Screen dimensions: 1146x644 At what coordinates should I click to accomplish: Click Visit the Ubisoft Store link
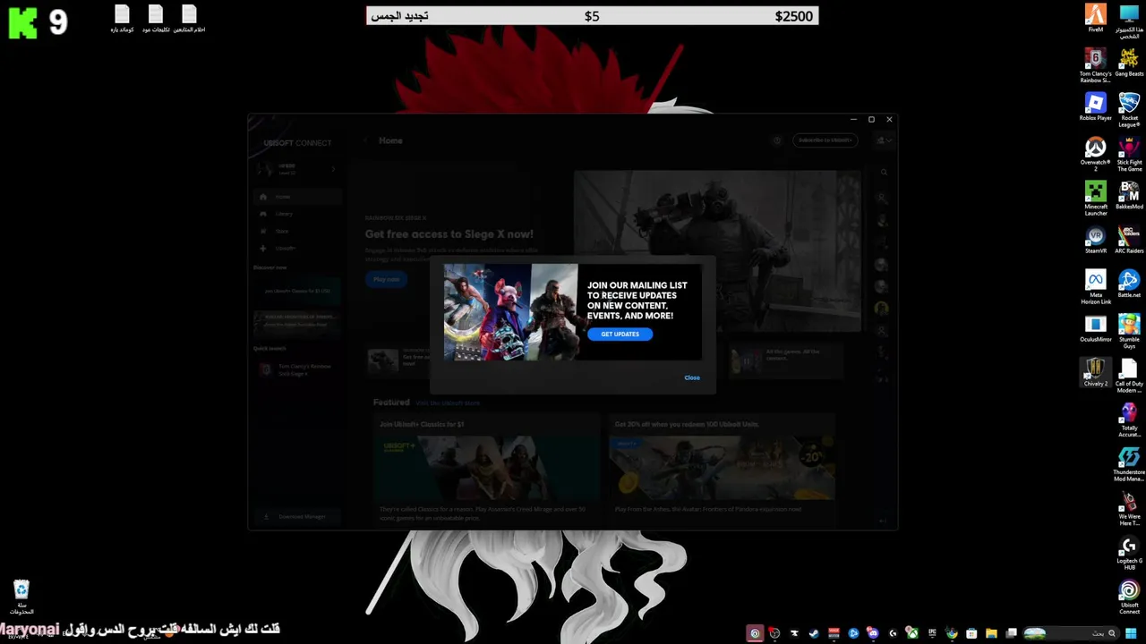click(x=448, y=403)
